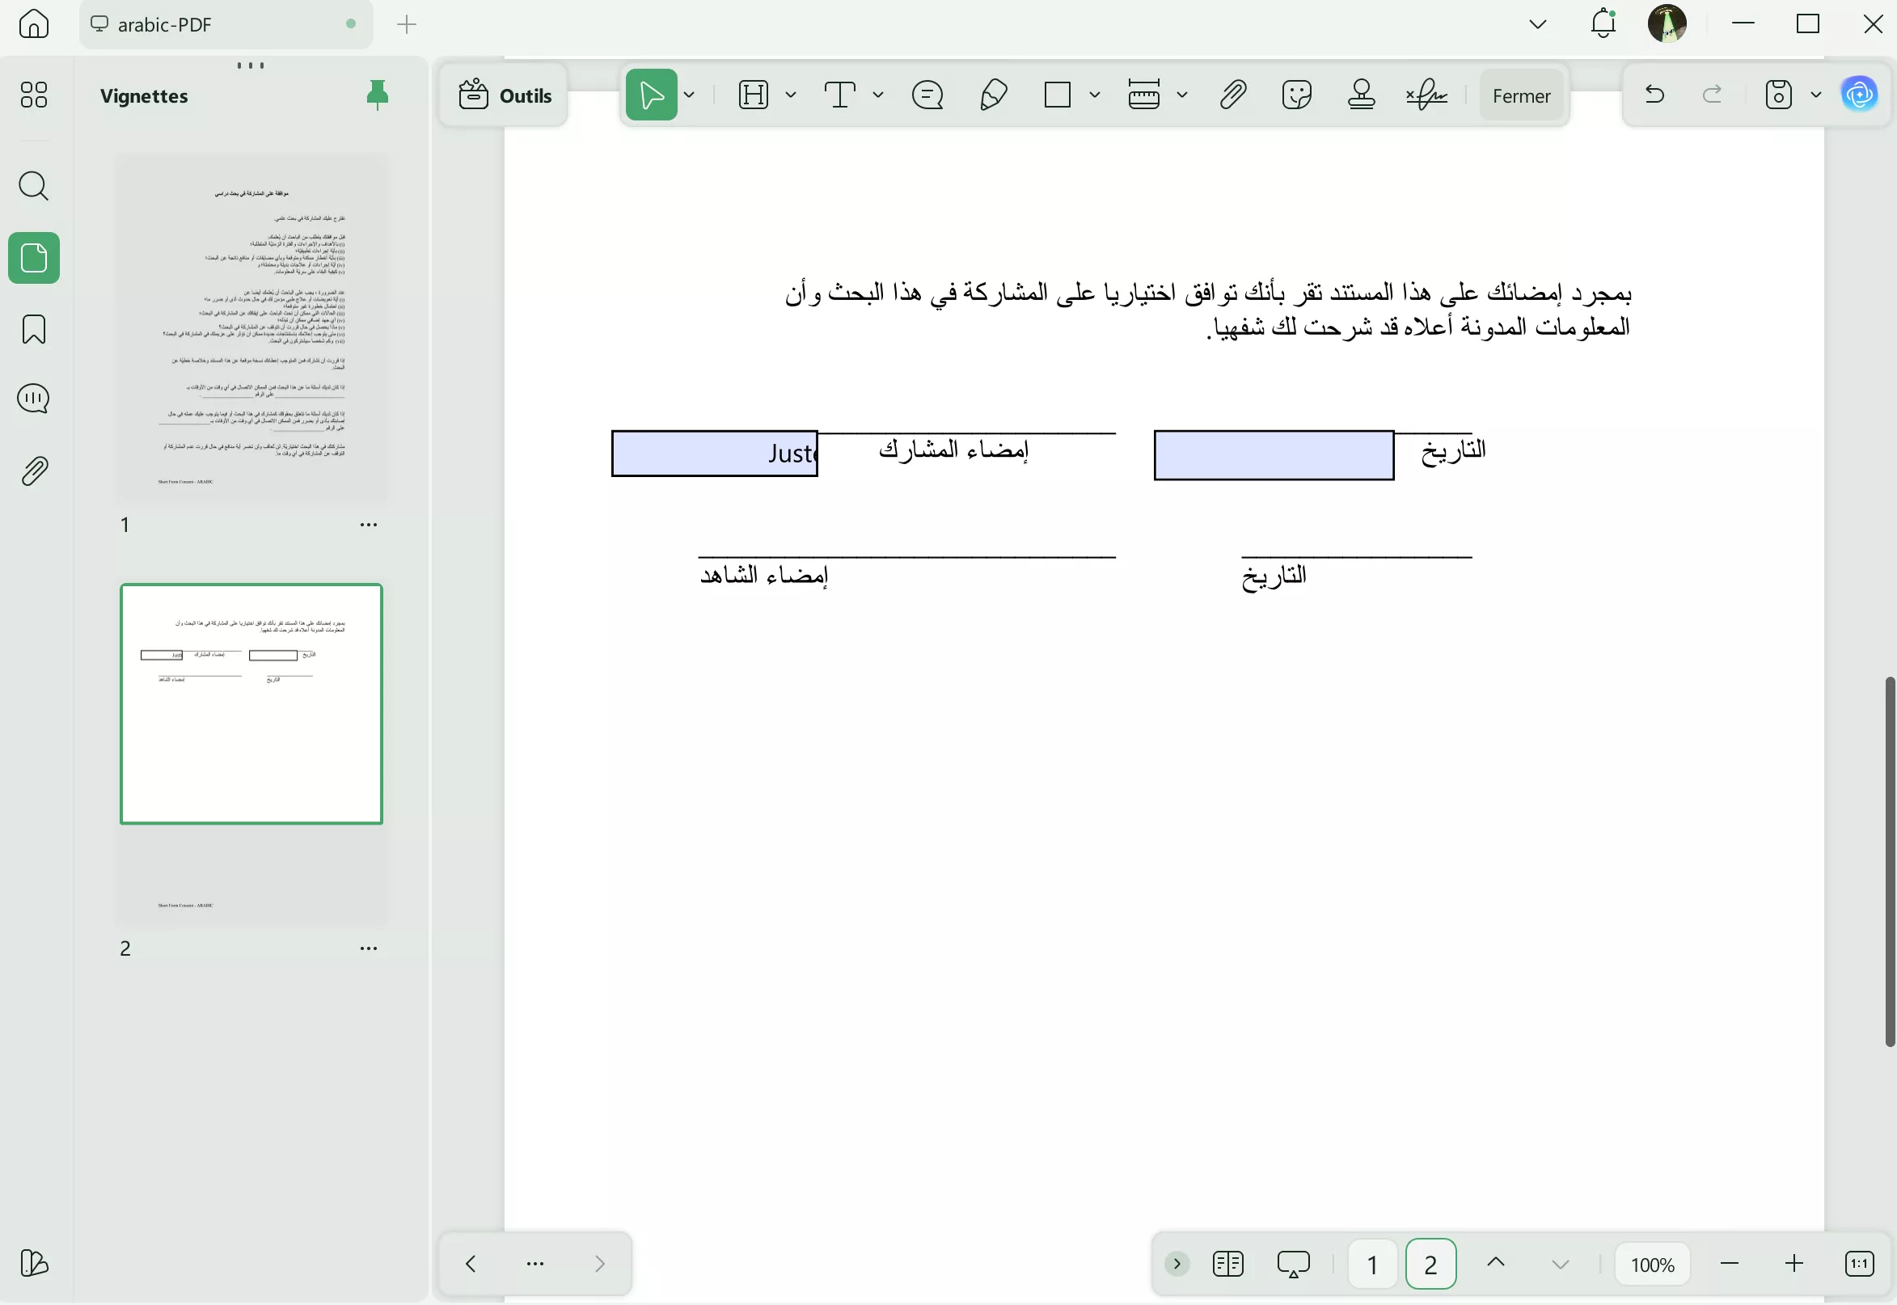Open the measure tool dropdown

[x=1181, y=94]
